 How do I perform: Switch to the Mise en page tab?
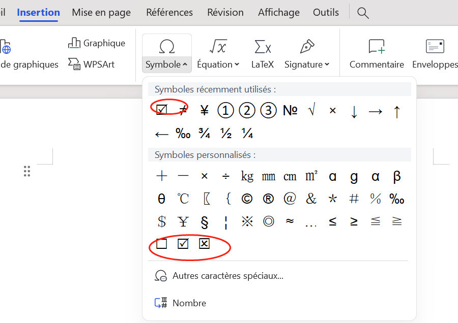click(x=101, y=13)
